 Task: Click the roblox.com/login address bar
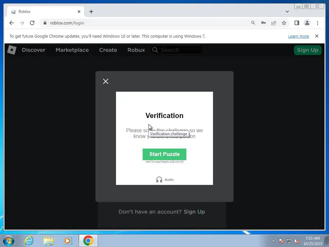tap(67, 23)
